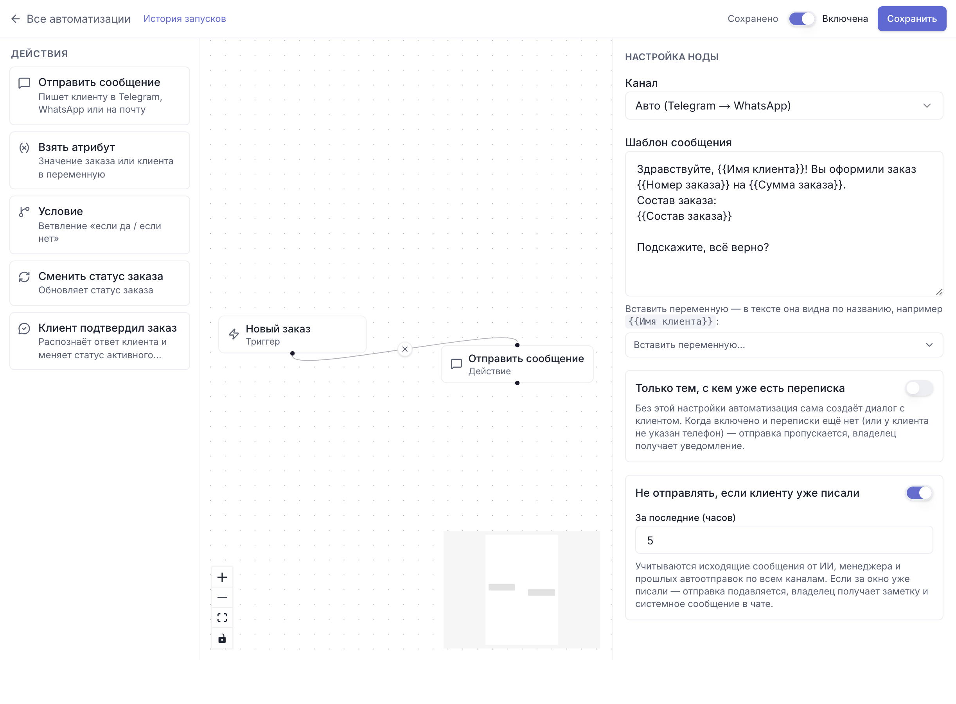The width and height of the screenshot is (956, 704).
Task: Open the Канал dropdown
Action: click(x=784, y=106)
